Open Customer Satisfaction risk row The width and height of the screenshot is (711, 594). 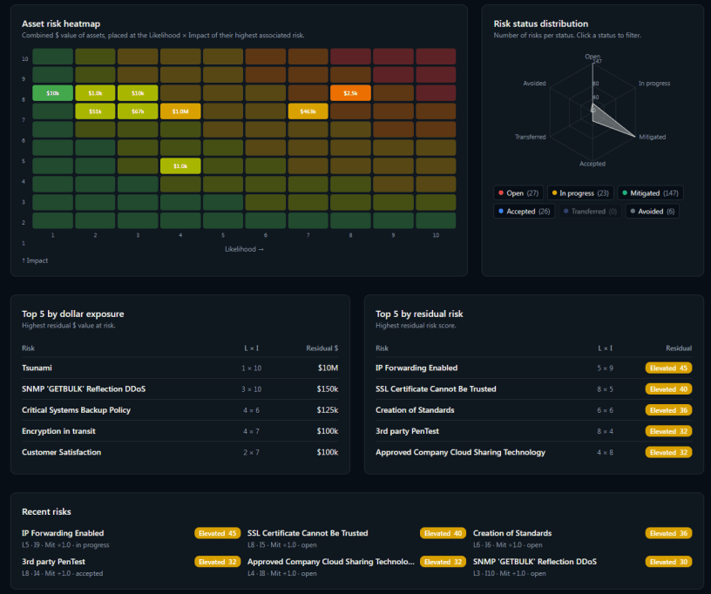180,452
